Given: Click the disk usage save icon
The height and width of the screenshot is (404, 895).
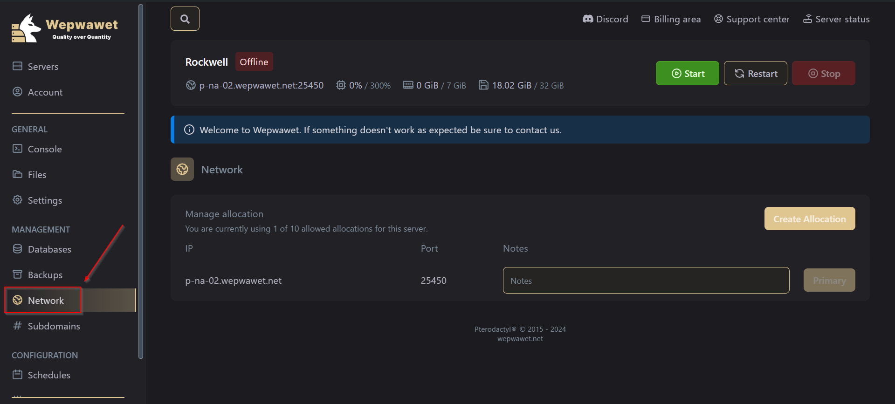Looking at the screenshot, I should coord(484,85).
